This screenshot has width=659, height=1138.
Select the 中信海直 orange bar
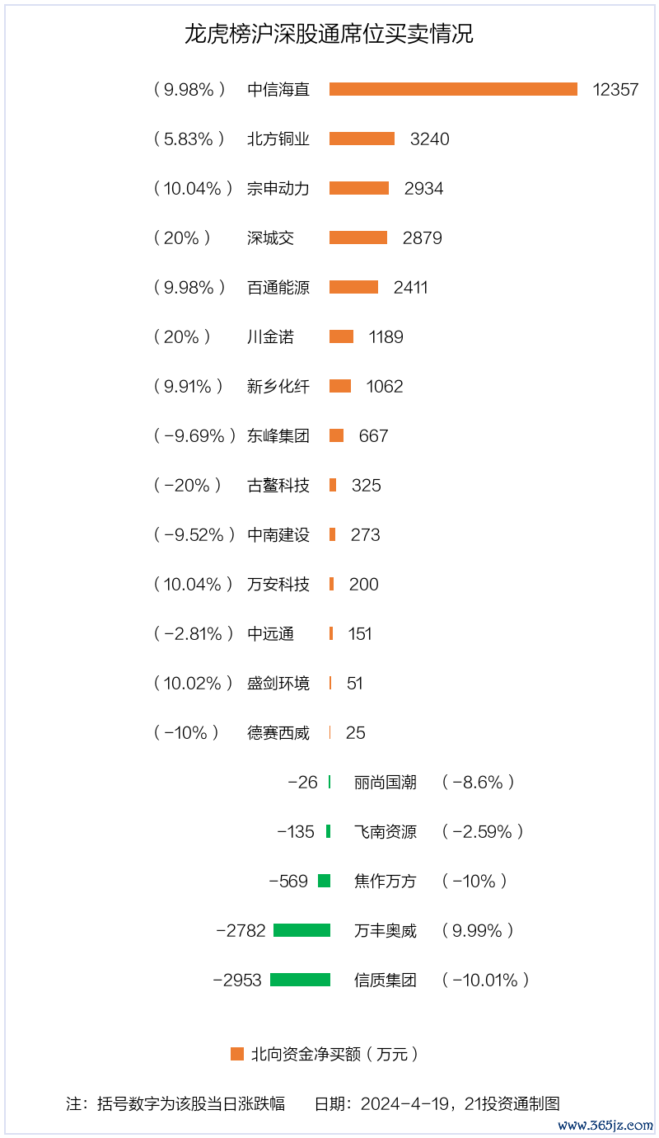pyautogui.click(x=453, y=89)
